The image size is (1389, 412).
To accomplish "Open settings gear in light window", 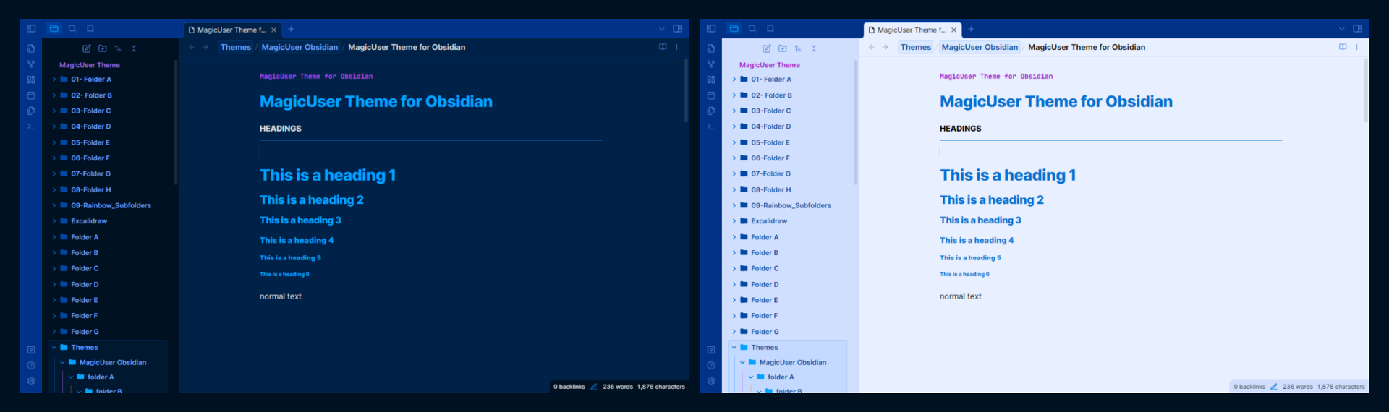I will [711, 381].
